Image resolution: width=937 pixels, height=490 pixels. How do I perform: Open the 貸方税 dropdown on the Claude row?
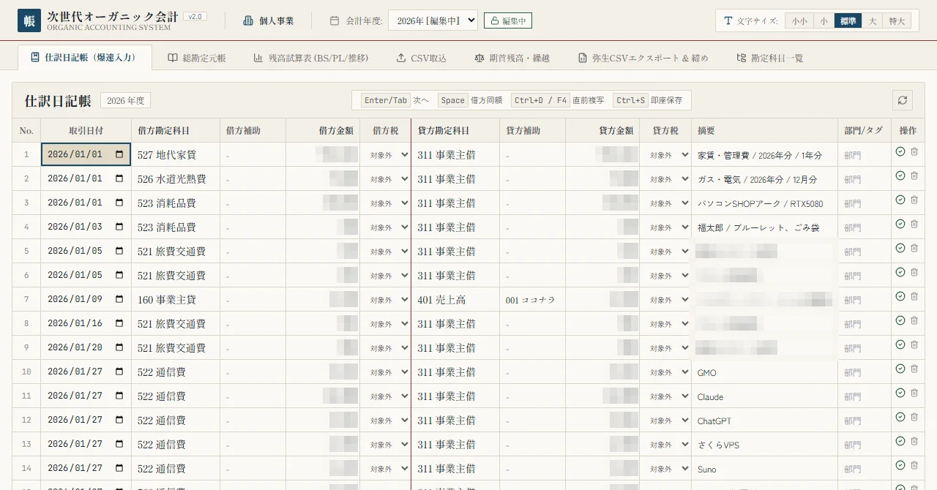(x=665, y=396)
